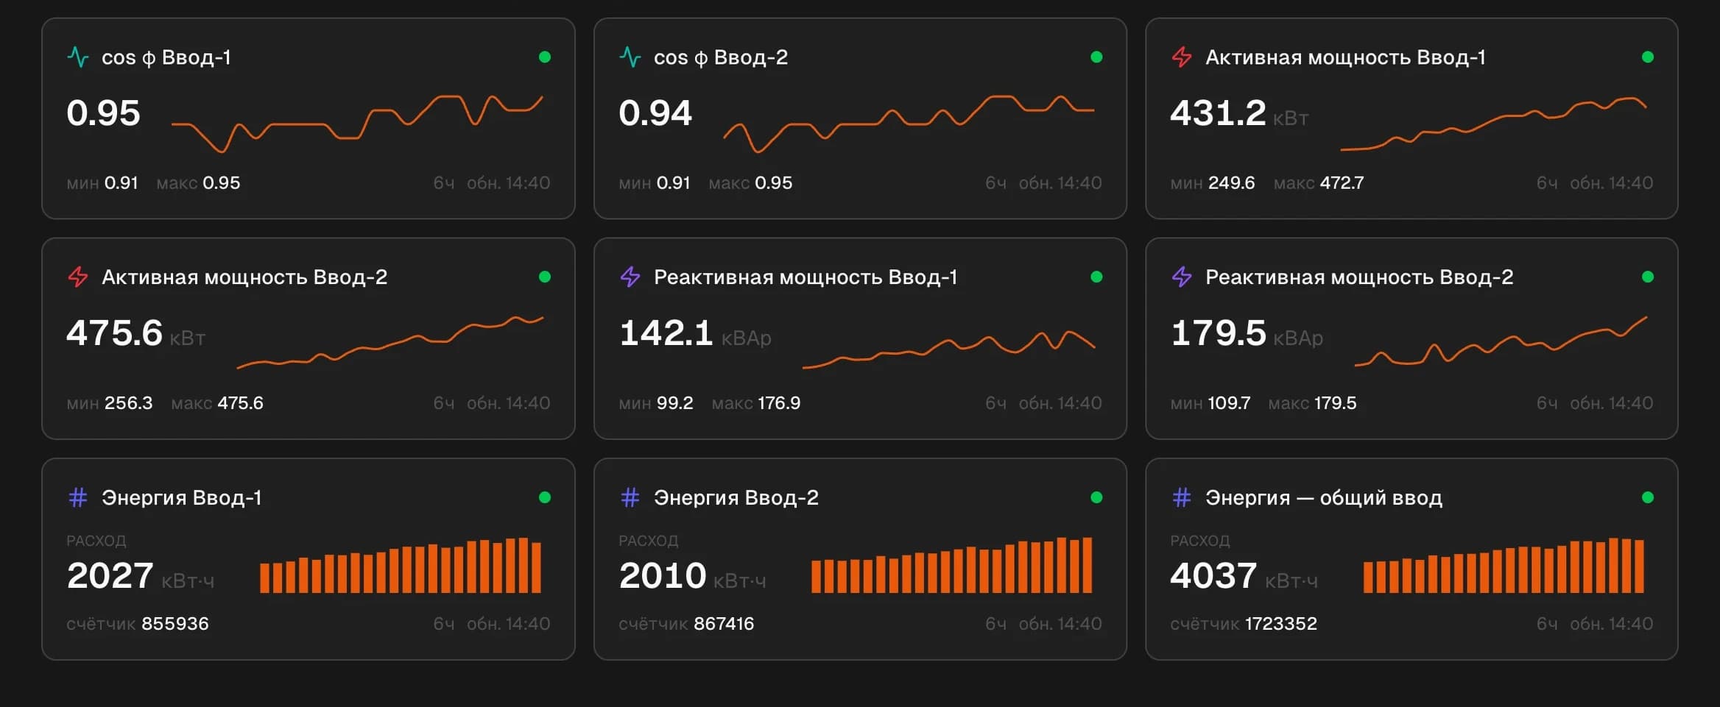Click the Реактивная мощность Ввод-1 card title
Viewport: 1720px width, 707px height.
coord(806,277)
